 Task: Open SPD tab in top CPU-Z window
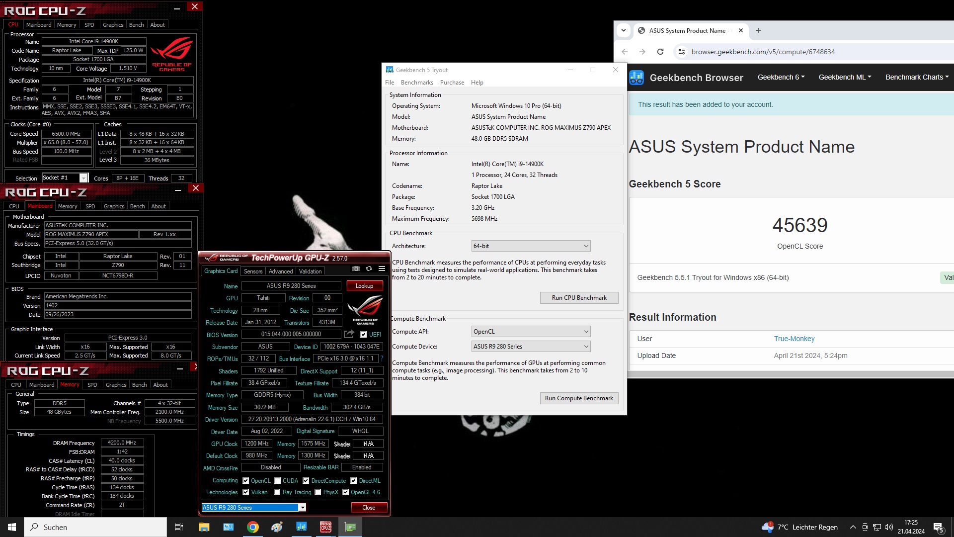[x=89, y=25]
